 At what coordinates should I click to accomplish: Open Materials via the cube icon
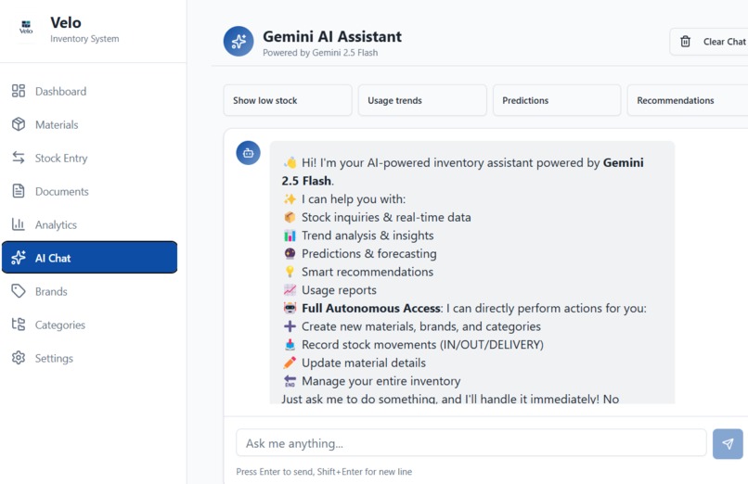19,124
